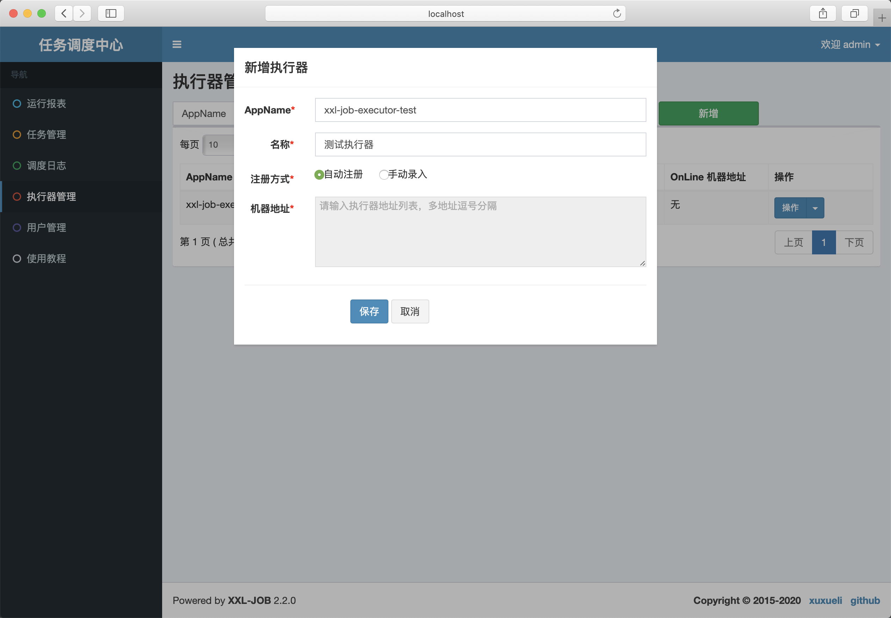Viewport: 891px width, 618px height.
Task: Go forward in Safari browser
Action: 82,13
